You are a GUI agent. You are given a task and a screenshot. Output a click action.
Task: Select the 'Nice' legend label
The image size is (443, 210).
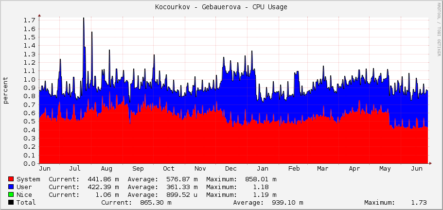pyautogui.click(x=24, y=195)
